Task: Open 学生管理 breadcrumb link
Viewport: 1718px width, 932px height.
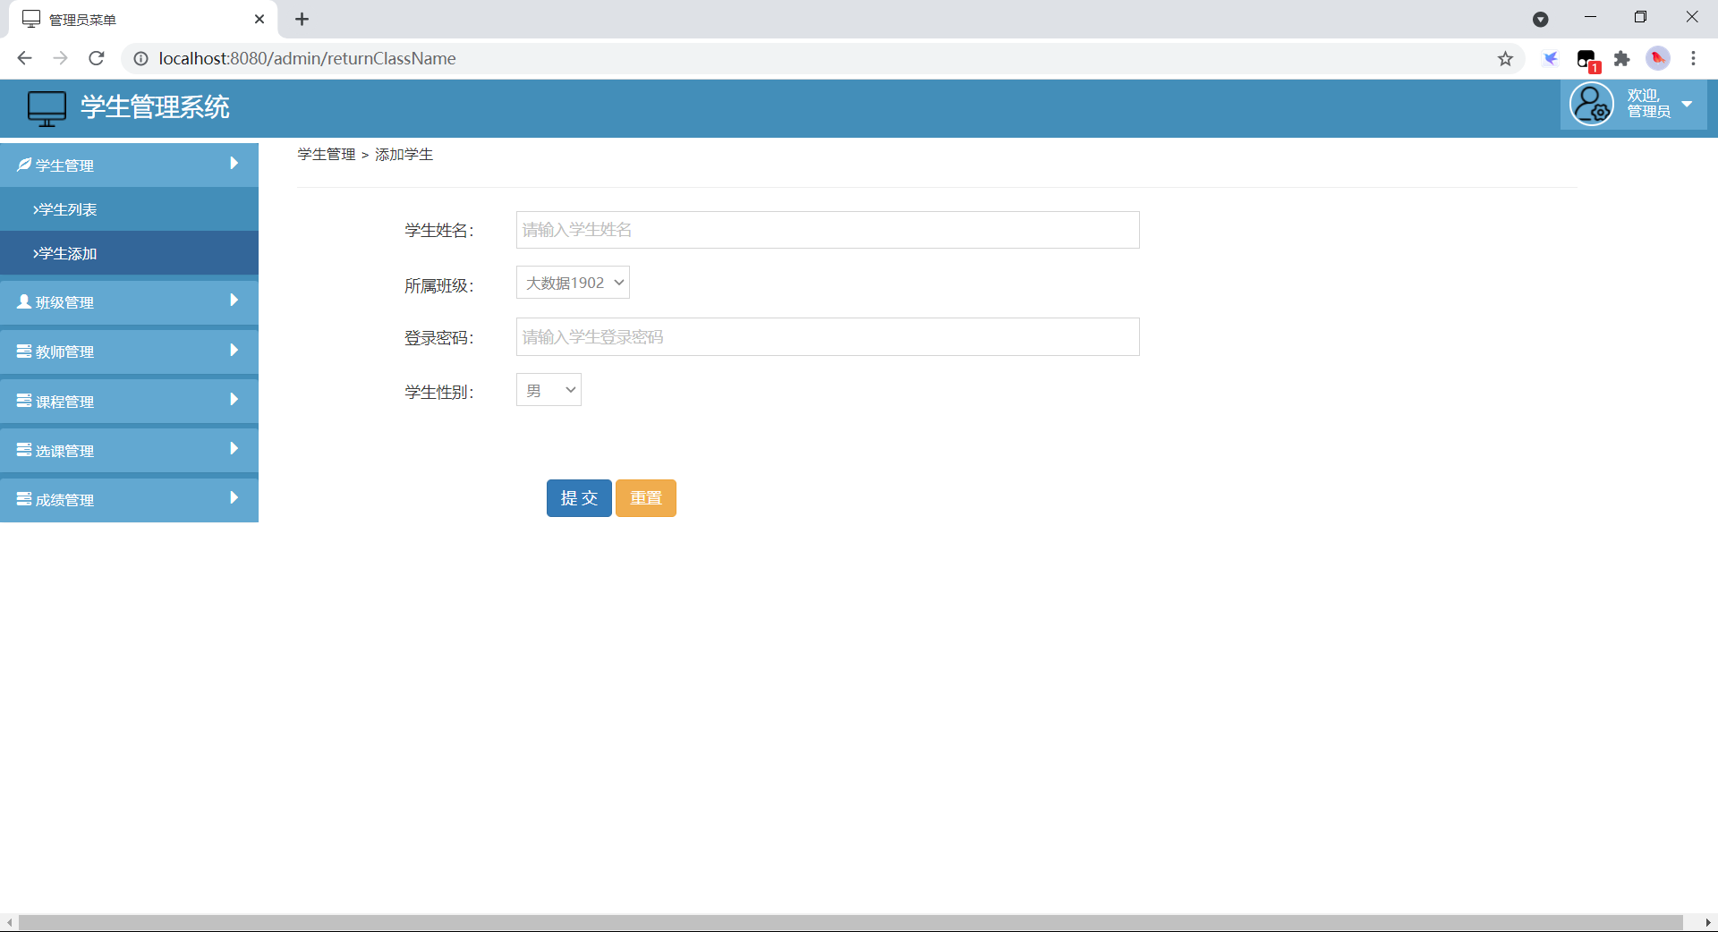Action: [325, 154]
